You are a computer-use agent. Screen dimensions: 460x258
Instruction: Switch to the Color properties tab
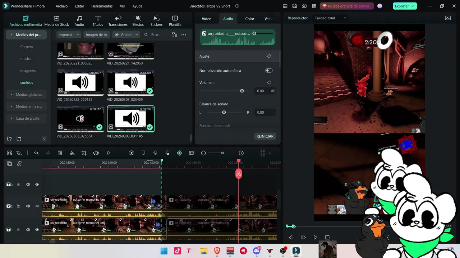[250, 19]
